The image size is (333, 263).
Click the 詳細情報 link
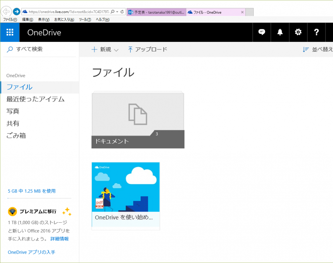(60, 239)
